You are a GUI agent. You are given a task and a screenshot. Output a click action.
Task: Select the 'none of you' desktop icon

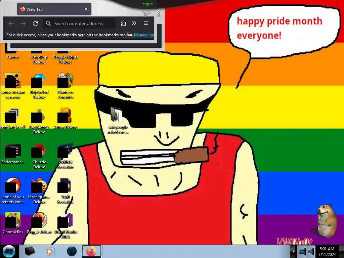coord(13,191)
